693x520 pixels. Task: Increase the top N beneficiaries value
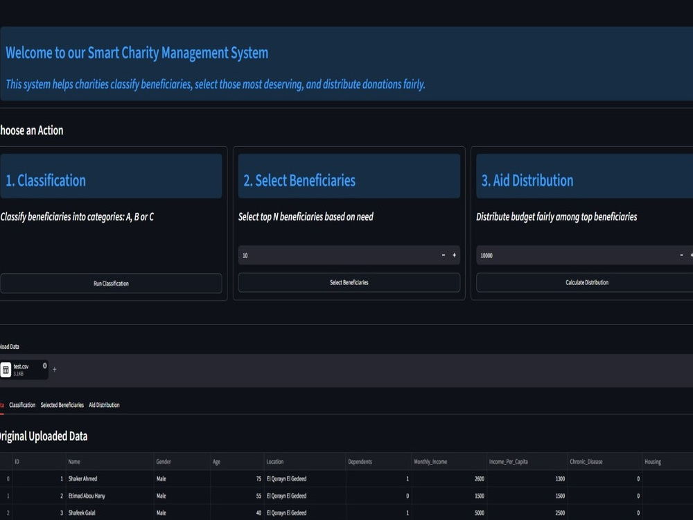tap(455, 255)
